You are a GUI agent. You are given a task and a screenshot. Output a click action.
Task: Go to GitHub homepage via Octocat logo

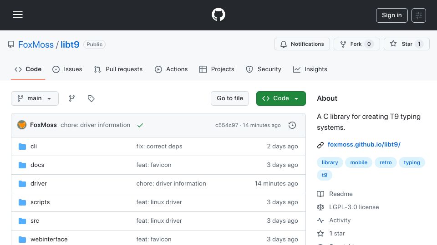(218, 15)
